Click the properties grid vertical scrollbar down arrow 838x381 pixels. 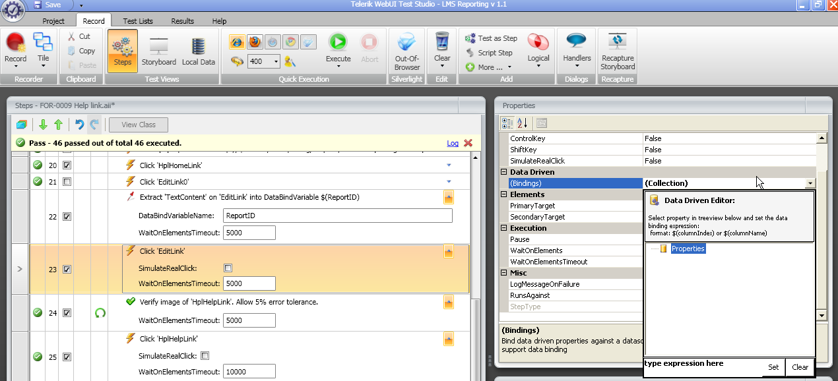(x=822, y=316)
